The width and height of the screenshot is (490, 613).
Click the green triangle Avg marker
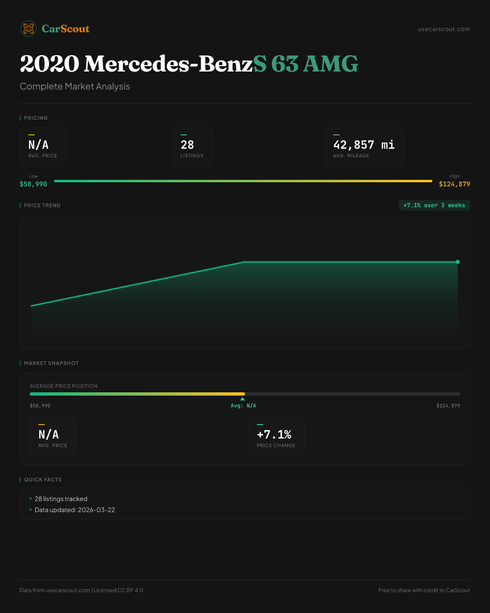click(243, 399)
